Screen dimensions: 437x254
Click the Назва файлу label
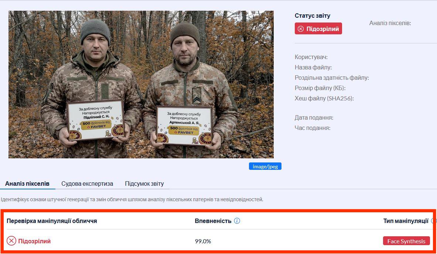[x=313, y=68]
